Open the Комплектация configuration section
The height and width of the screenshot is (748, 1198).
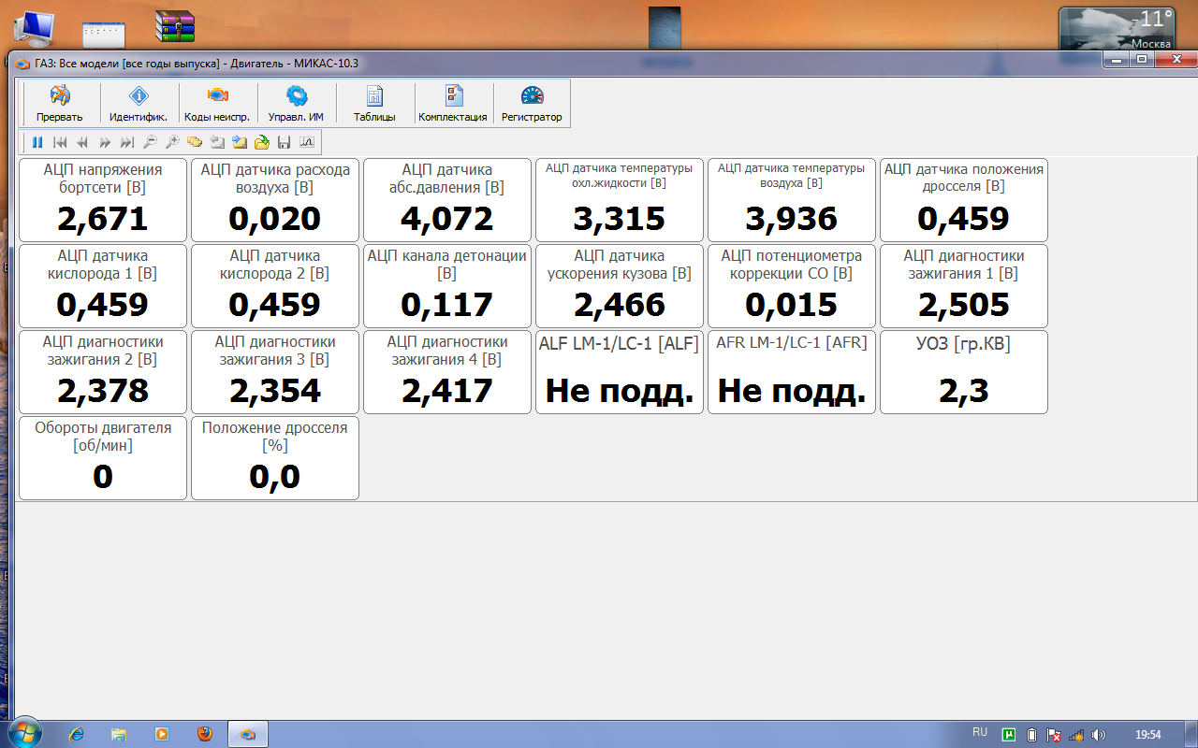tap(453, 103)
